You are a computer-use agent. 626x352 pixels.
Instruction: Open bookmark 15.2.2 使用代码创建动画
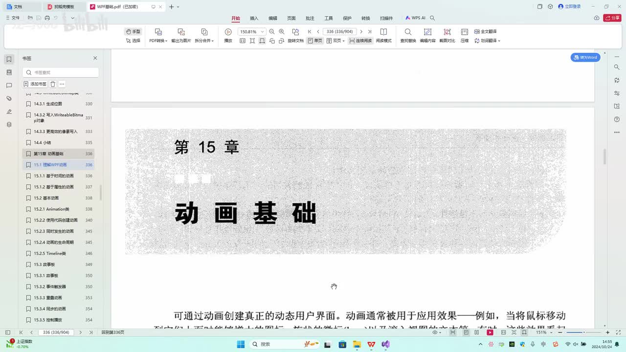coord(58,220)
